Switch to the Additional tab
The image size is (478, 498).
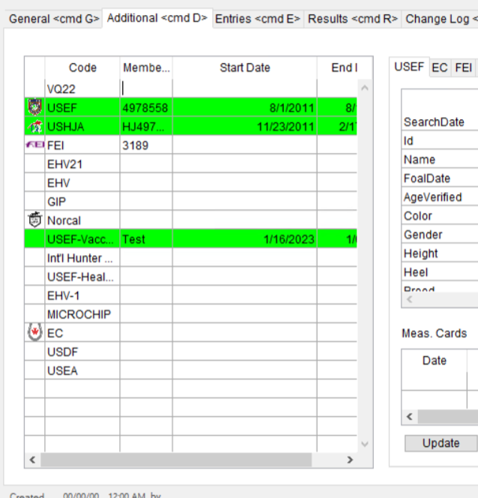click(157, 18)
